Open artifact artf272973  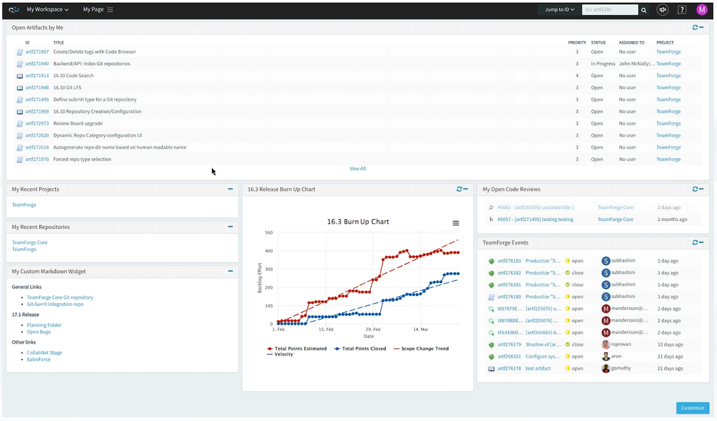click(x=37, y=124)
